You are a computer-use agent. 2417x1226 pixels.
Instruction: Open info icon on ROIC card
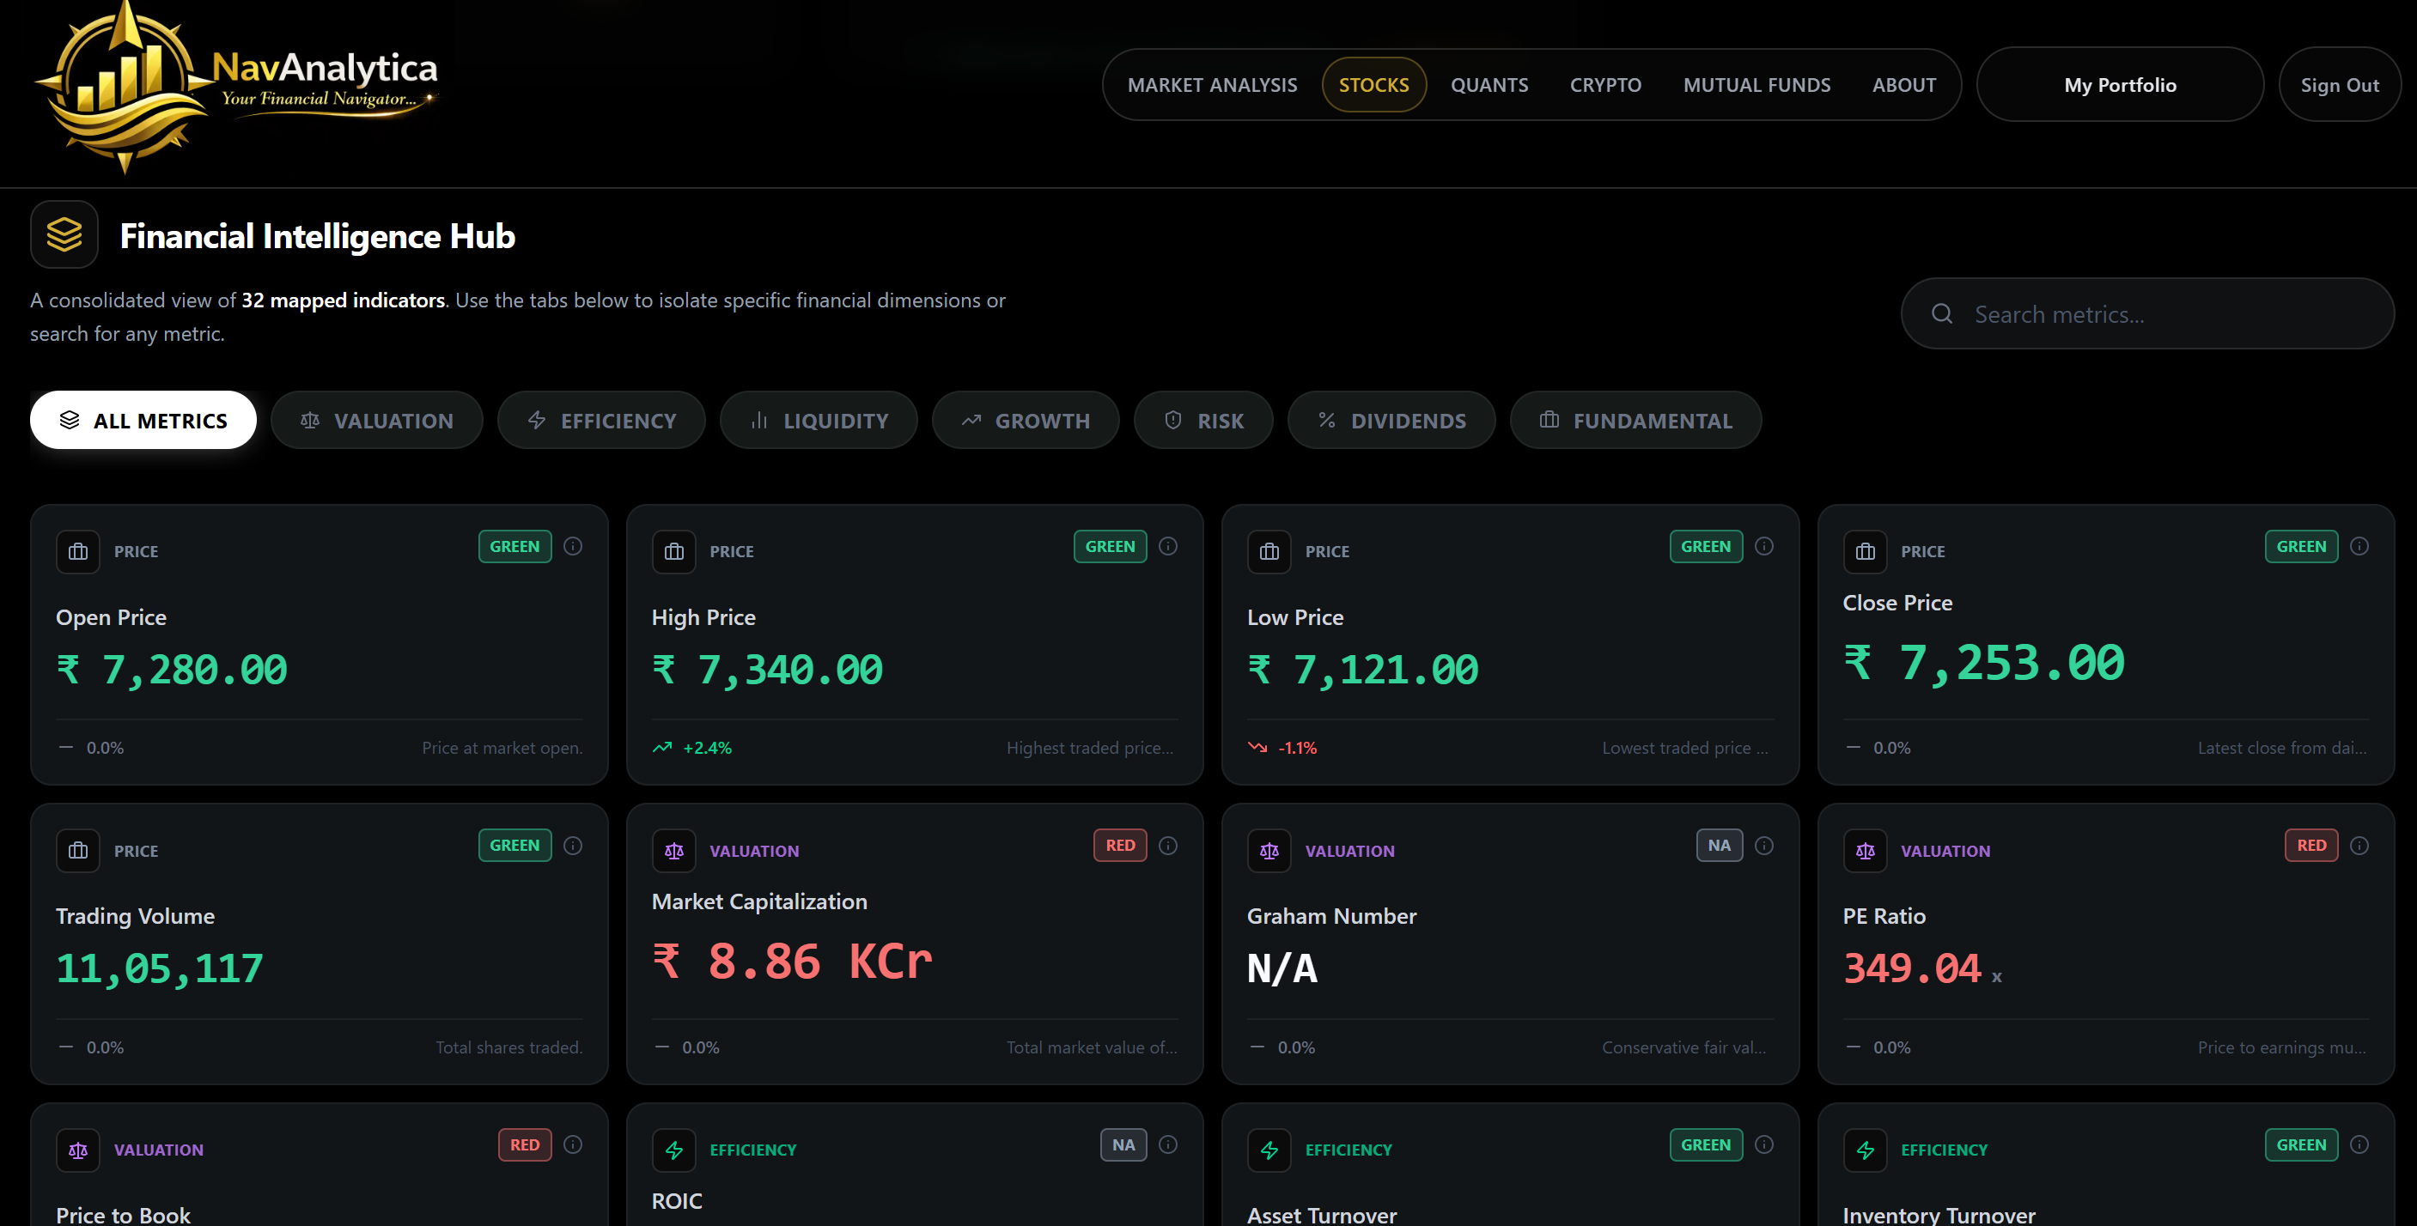[1168, 1144]
